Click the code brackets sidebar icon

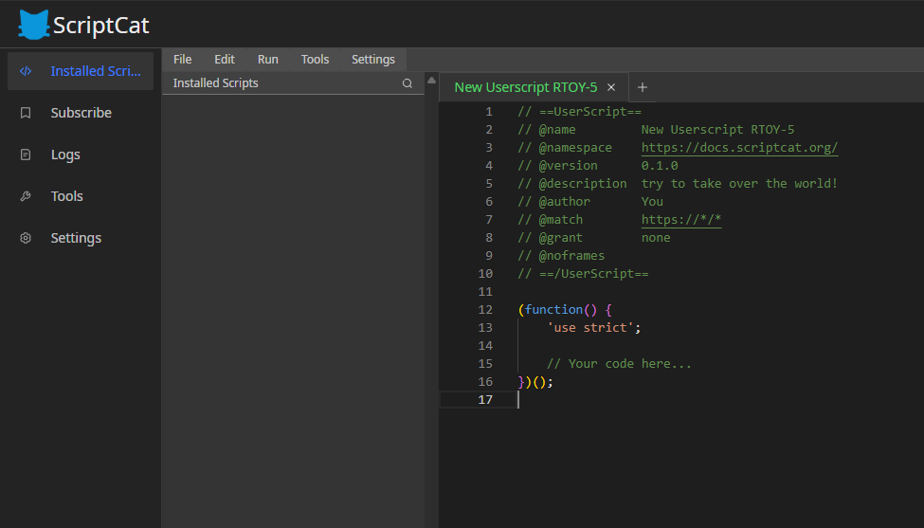click(x=26, y=71)
